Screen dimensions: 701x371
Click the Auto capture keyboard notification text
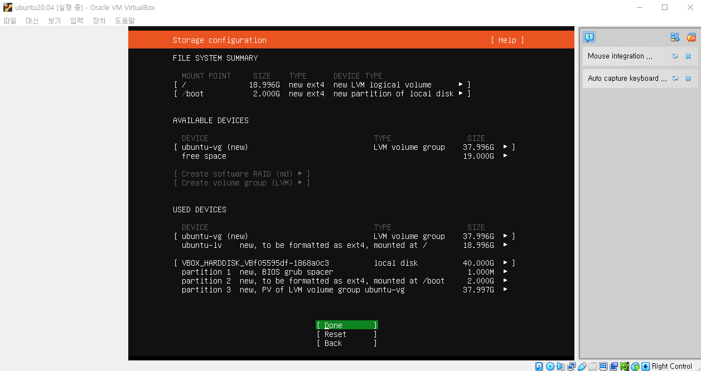[627, 79]
